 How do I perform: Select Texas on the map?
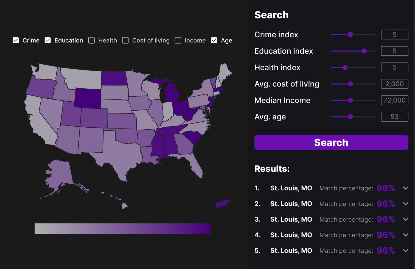click(121, 153)
